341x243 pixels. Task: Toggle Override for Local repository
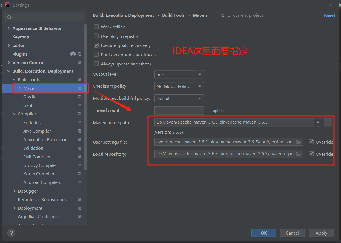[x=311, y=154]
